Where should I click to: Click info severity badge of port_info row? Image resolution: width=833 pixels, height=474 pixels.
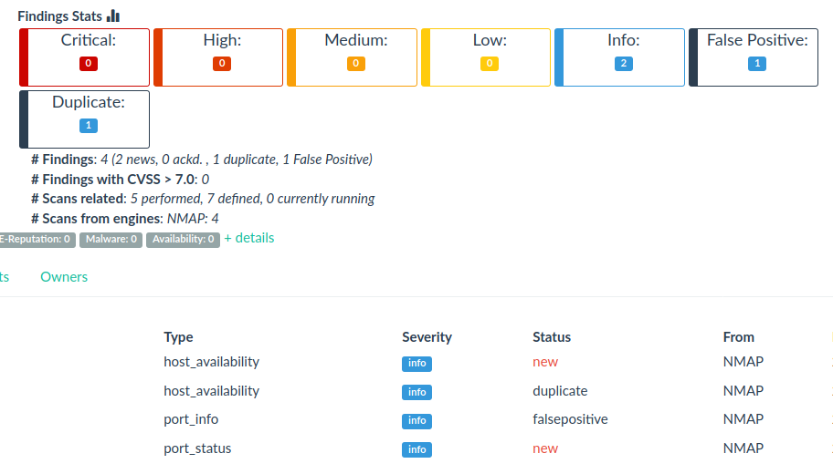coord(417,421)
